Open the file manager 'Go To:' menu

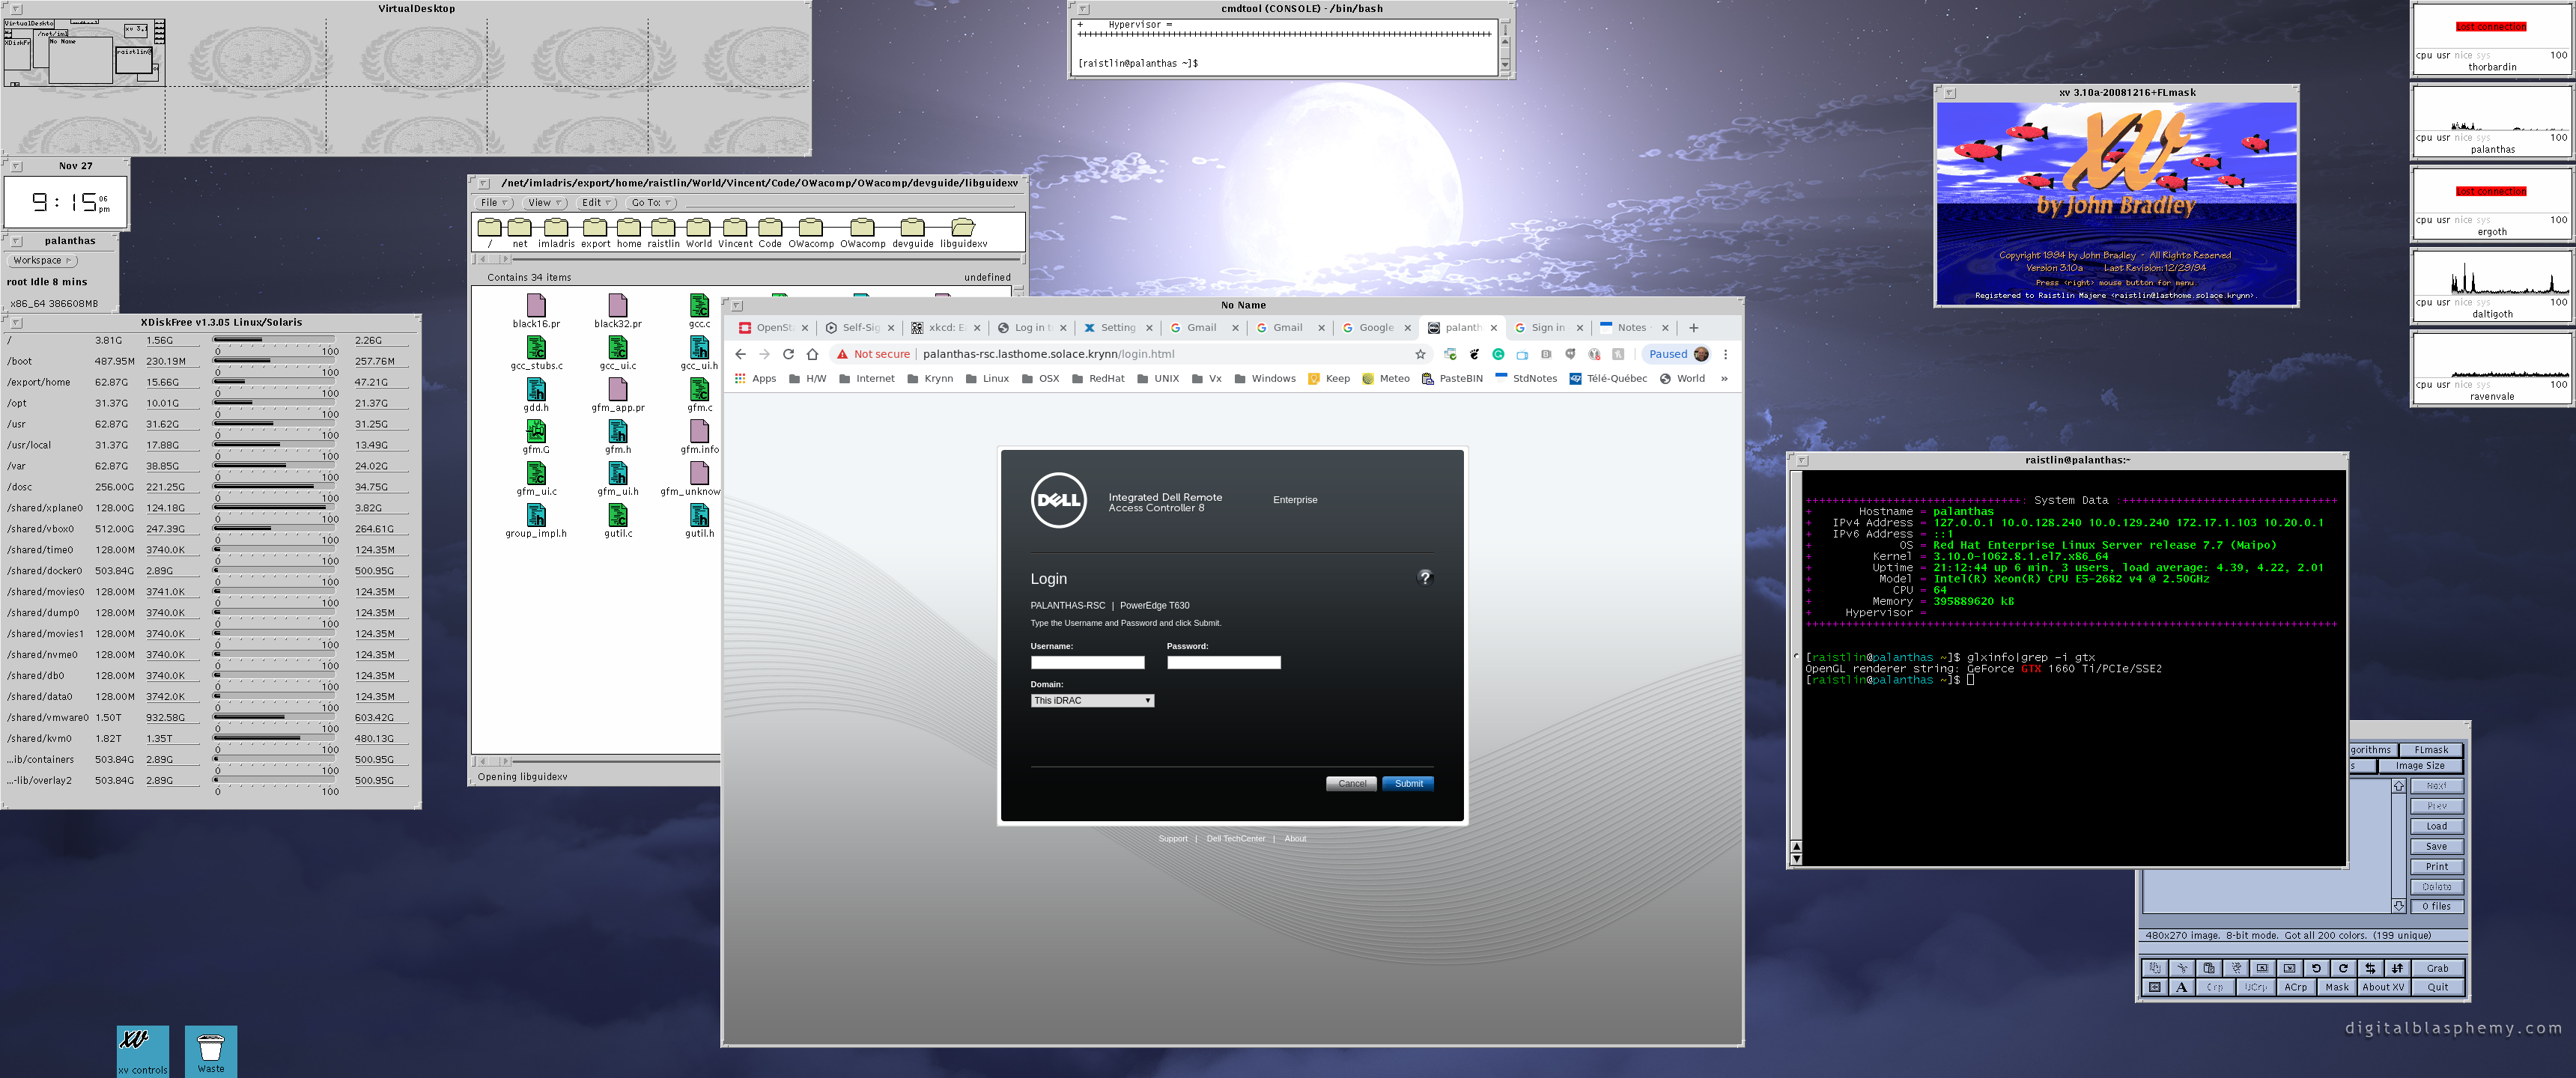coord(651,203)
